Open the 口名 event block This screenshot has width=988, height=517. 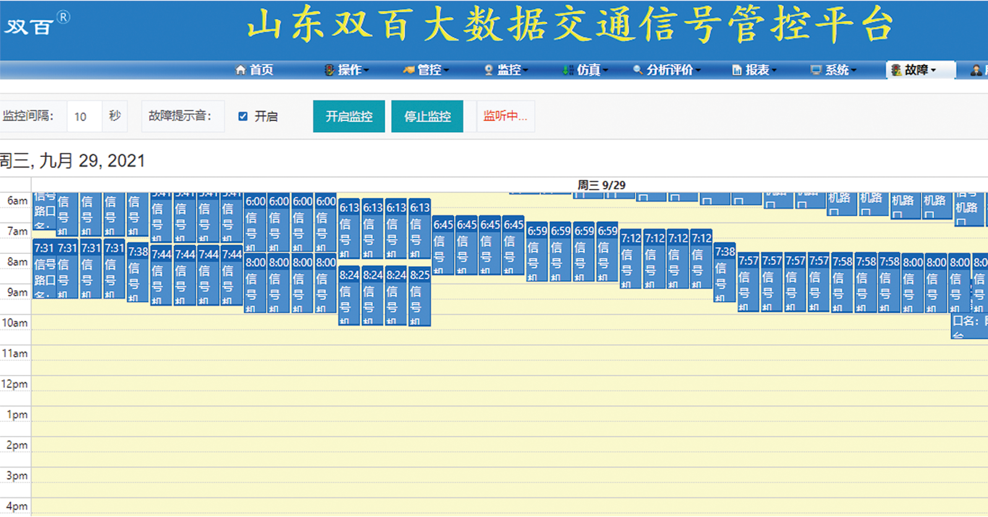(x=969, y=326)
